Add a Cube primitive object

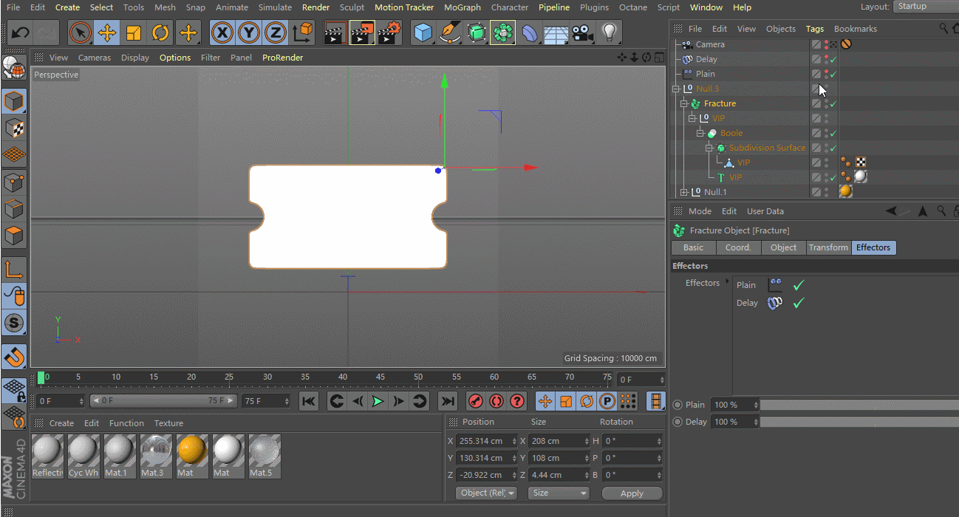(x=423, y=33)
